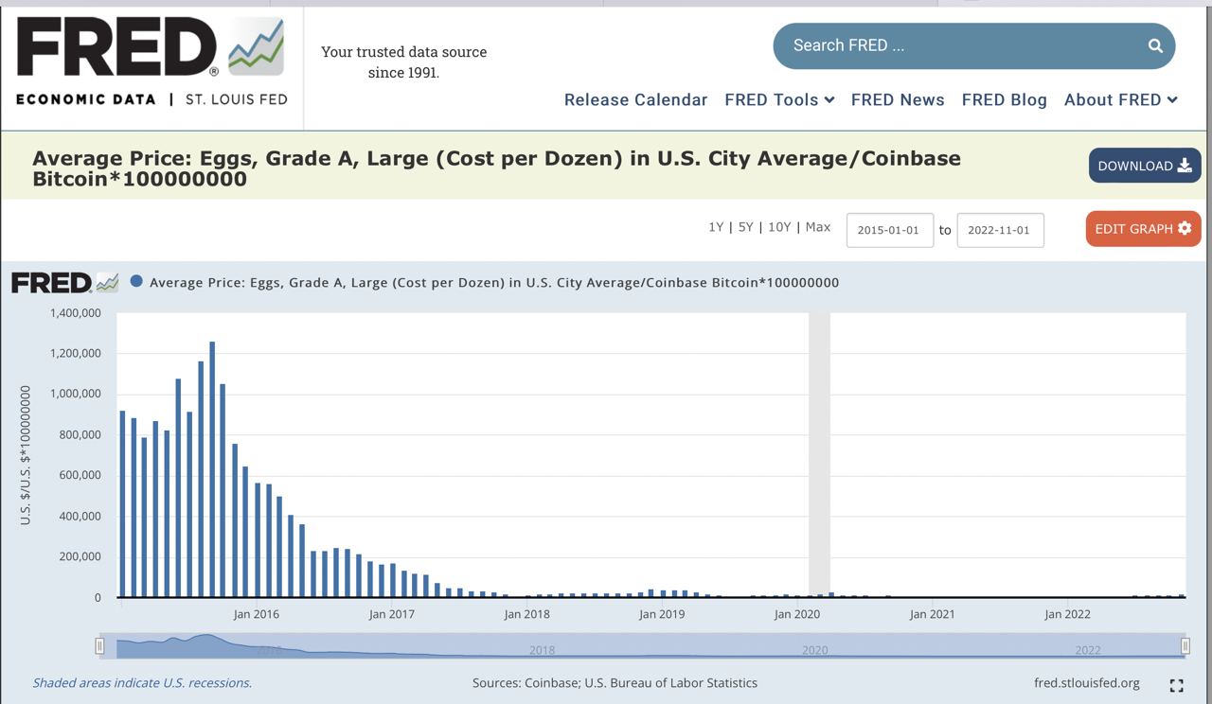Click the FRED logo in the header

151,61
